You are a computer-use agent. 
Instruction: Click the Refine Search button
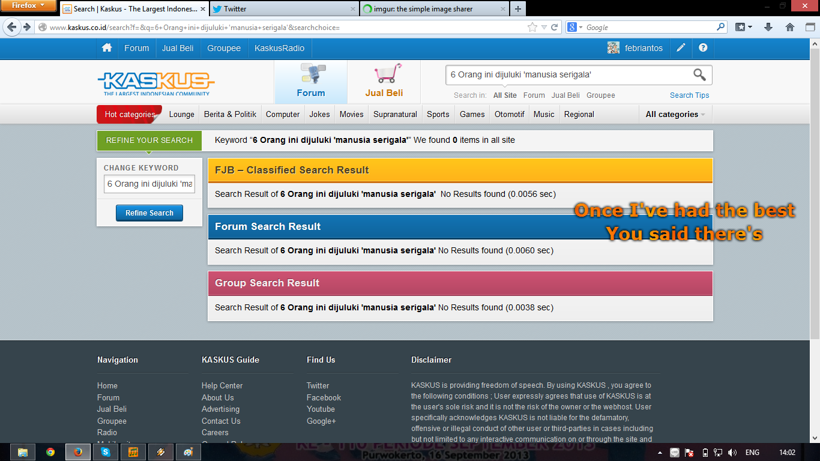pos(149,213)
